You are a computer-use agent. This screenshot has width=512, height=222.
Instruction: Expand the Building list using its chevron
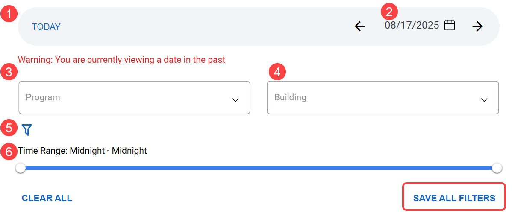tap(484, 100)
